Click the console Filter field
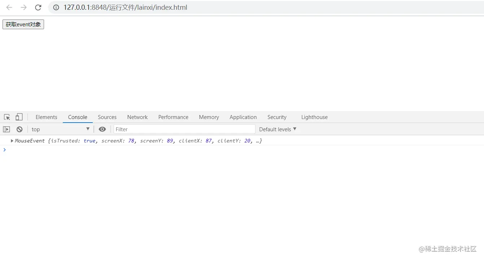This screenshot has height=260, width=484. click(x=184, y=129)
